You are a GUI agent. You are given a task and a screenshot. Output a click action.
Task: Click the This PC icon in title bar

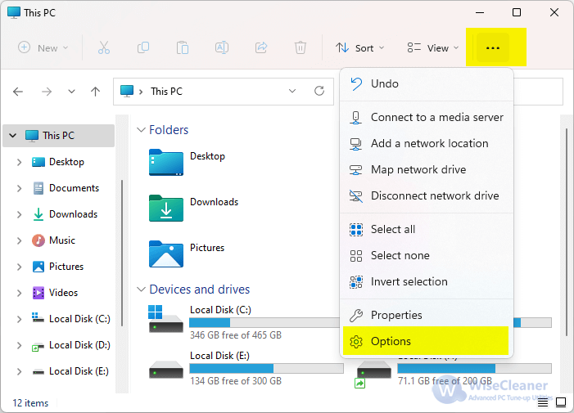coord(14,12)
